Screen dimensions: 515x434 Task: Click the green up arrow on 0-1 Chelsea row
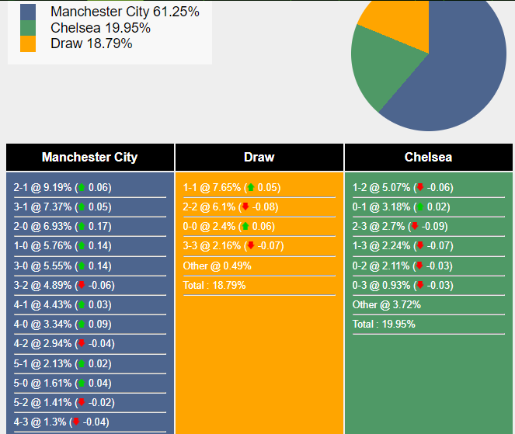click(x=420, y=207)
